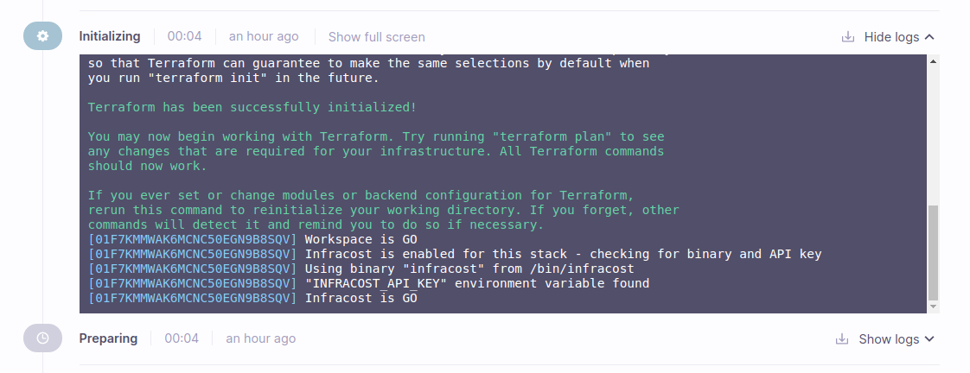Download the Preparing stage logs
Image resolution: width=970 pixels, height=373 pixels.
pos(842,339)
